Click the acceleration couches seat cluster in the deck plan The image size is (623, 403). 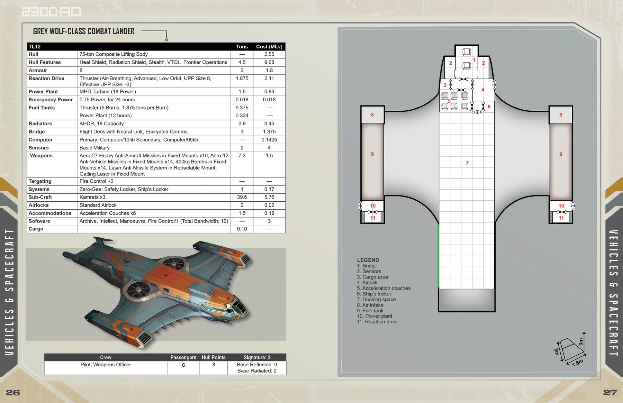pyautogui.click(x=454, y=101)
